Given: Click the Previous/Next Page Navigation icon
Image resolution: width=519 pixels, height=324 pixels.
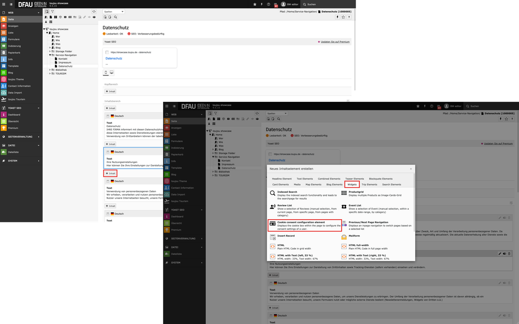Looking at the screenshot, I should point(344,223).
